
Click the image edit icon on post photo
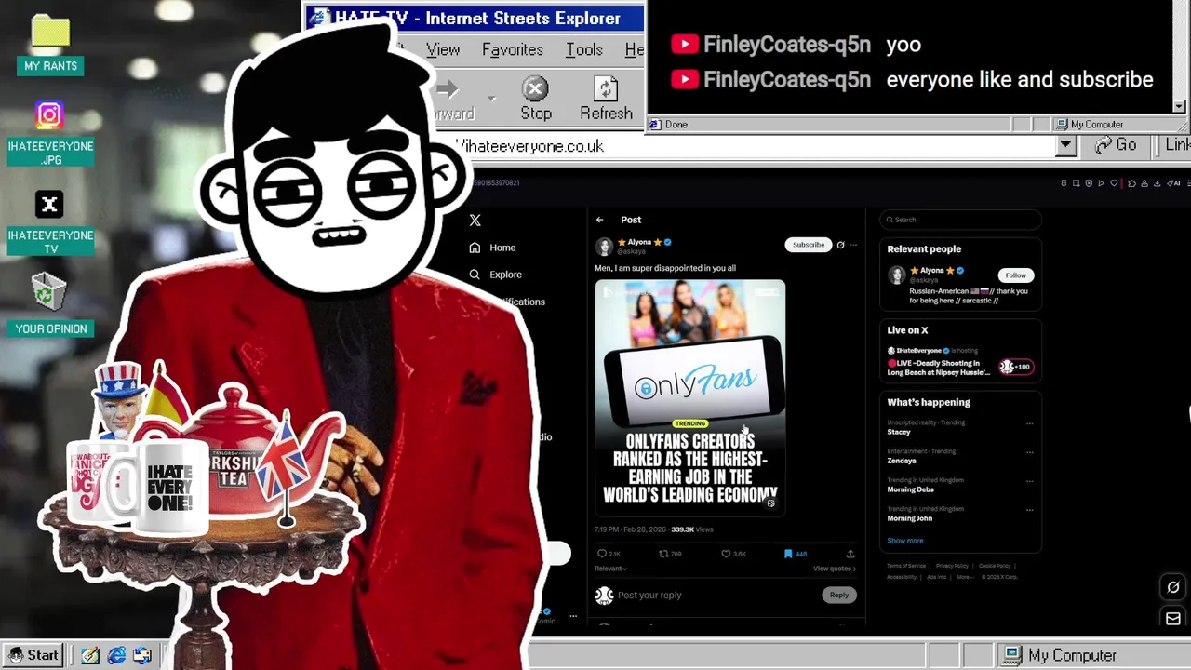pos(770,503)
